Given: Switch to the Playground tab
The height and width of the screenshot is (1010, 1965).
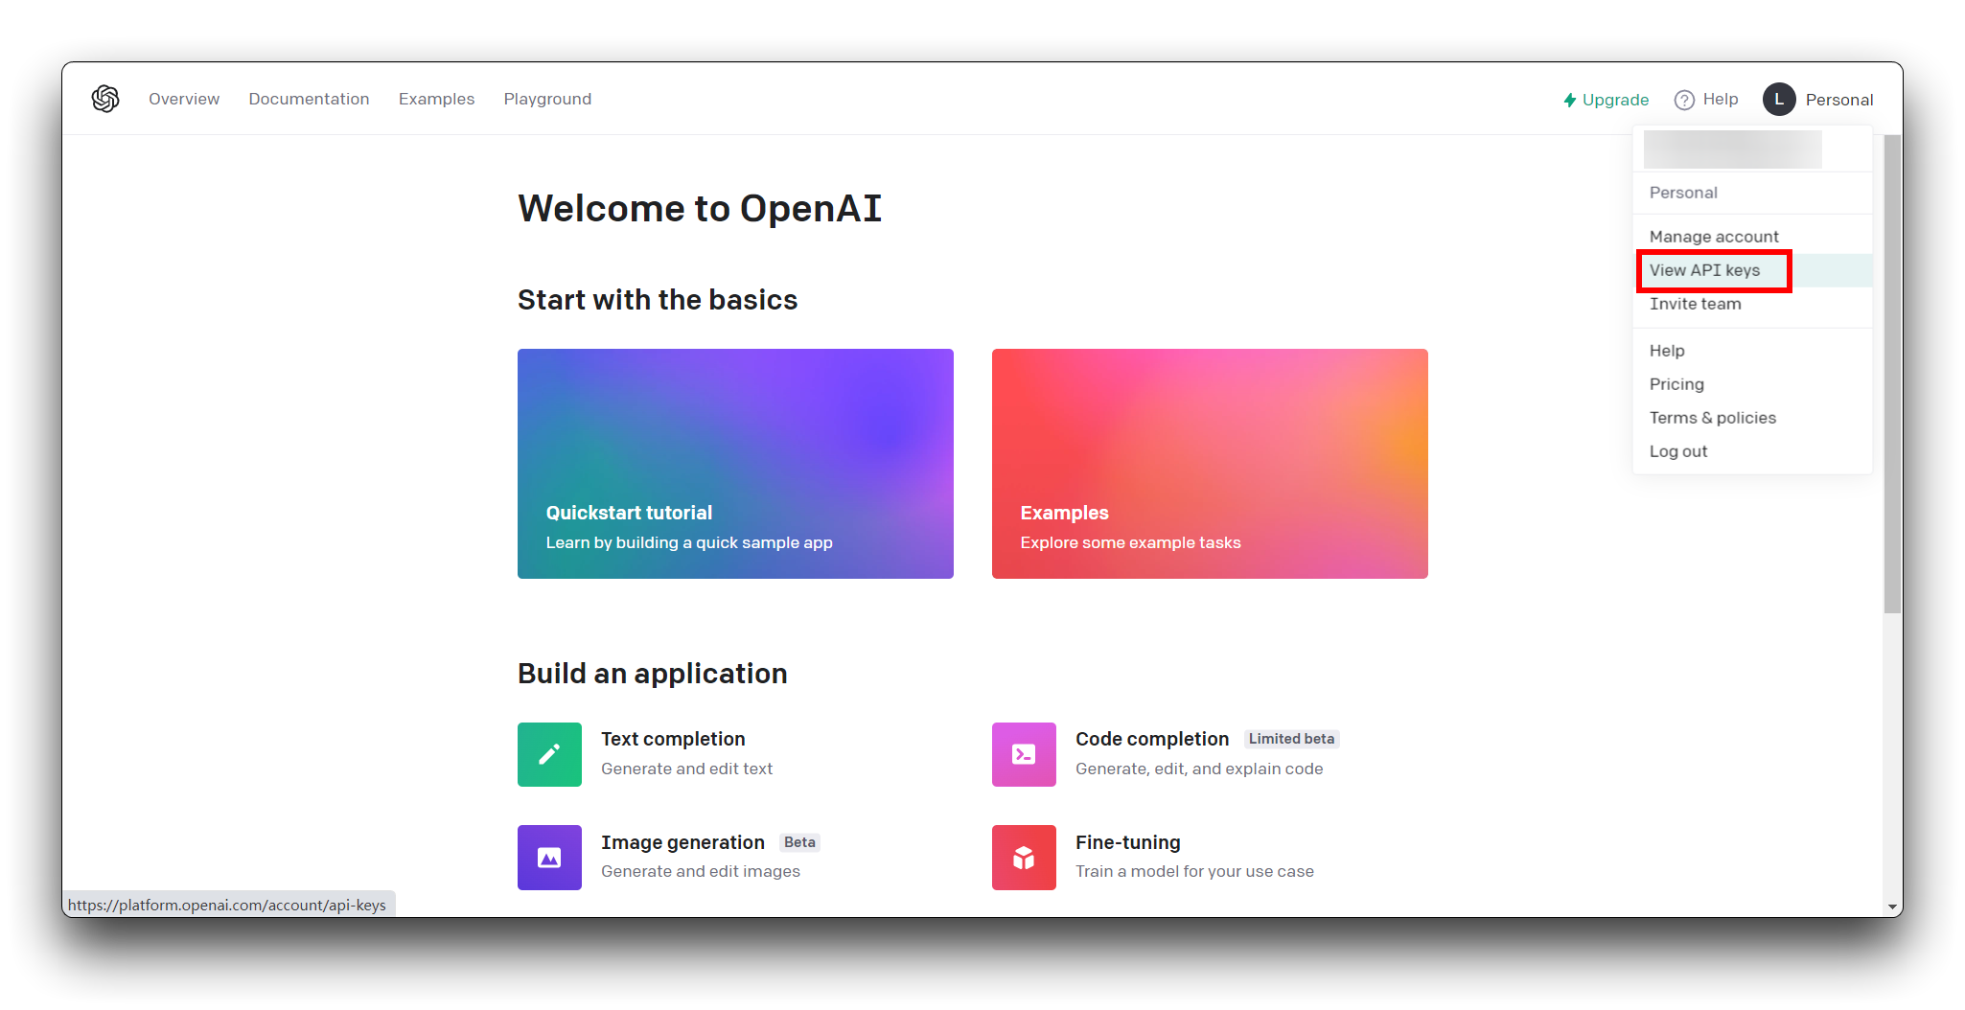Looking at the screenshot, I should (x=547, y=99).
